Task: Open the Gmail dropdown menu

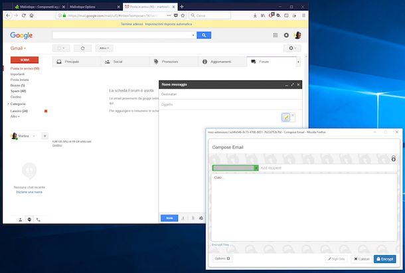Action: (18, 48)
